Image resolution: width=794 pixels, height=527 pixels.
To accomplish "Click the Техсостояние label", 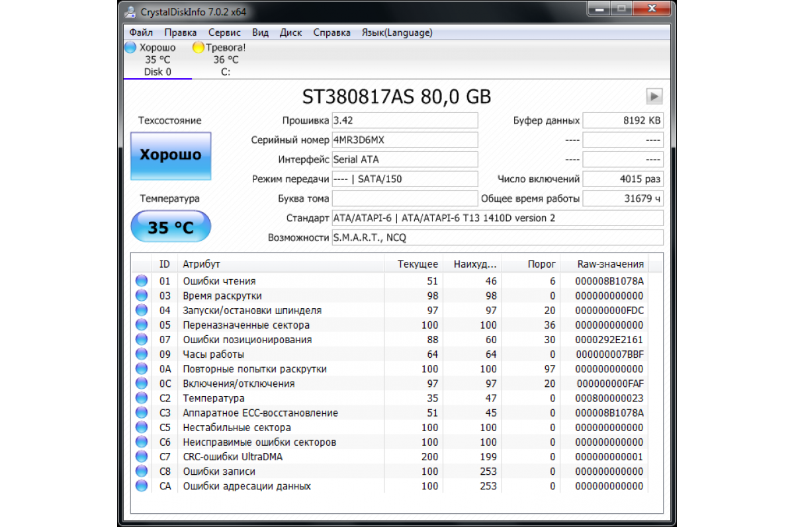I will [x=170, y=120].
